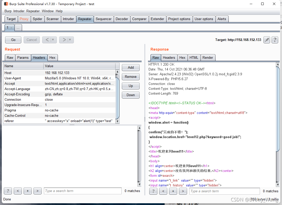Image resolution: width=282 pixels, height=205 pixels.
Task: Click the plus button in response search bar
Action: pyautogui.click(x=173, y=191)
